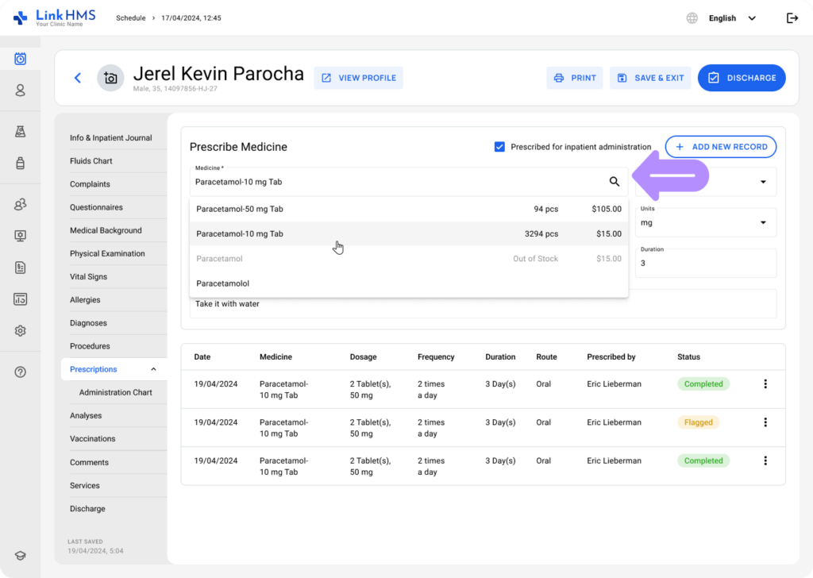Open actions menu for the Flagged prescription

coord(765,422)
